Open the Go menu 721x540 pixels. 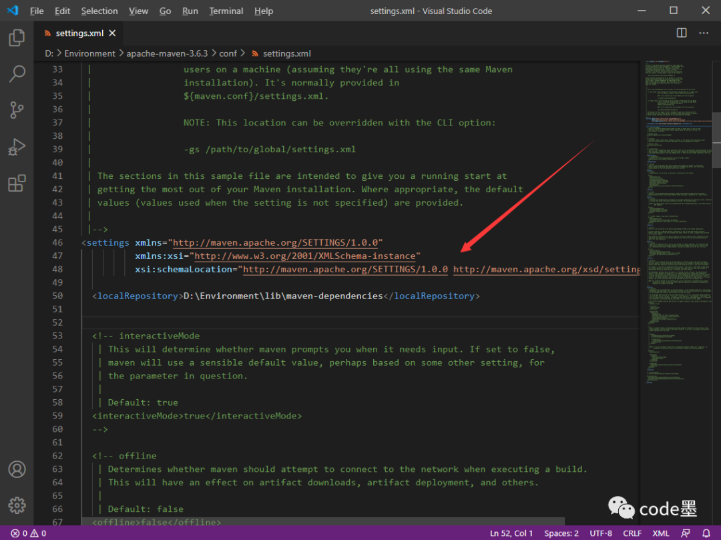[165, 11]
